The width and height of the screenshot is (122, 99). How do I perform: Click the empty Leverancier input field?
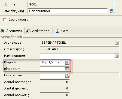[x=53, y=75]
